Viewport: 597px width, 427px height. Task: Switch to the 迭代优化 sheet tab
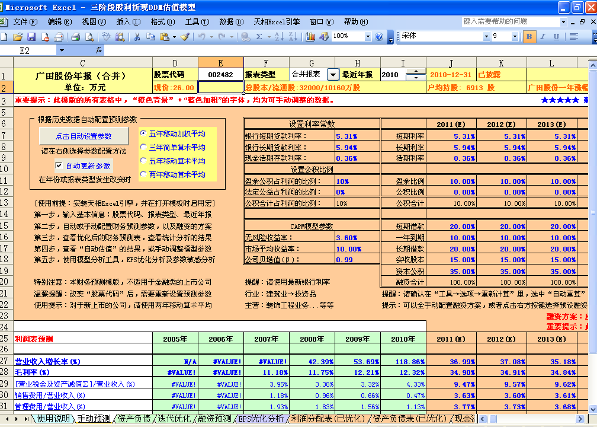[174, 419]
